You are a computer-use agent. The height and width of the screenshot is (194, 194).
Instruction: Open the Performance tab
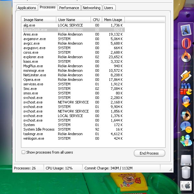pos(69,8)
